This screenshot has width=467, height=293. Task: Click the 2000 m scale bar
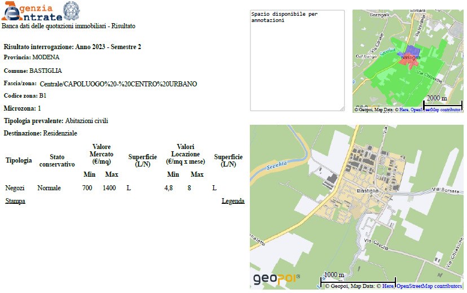click(443, 102)
